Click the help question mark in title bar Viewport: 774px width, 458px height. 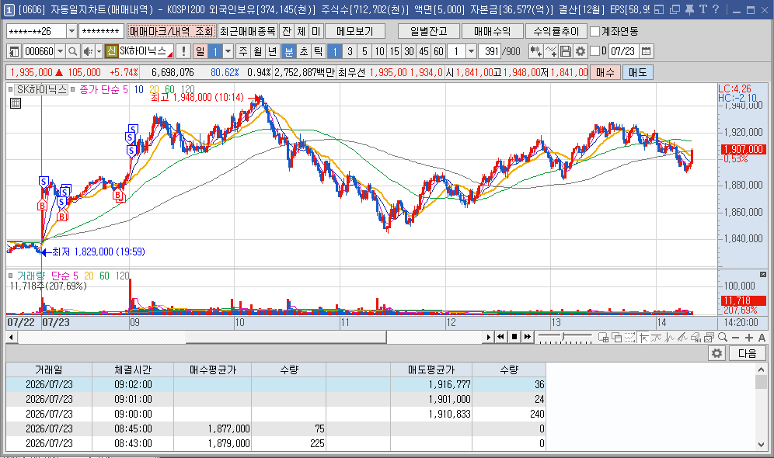point(716,9)
